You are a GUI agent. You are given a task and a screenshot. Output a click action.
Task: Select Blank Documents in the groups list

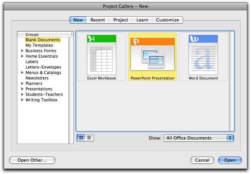tap(43, 40)
